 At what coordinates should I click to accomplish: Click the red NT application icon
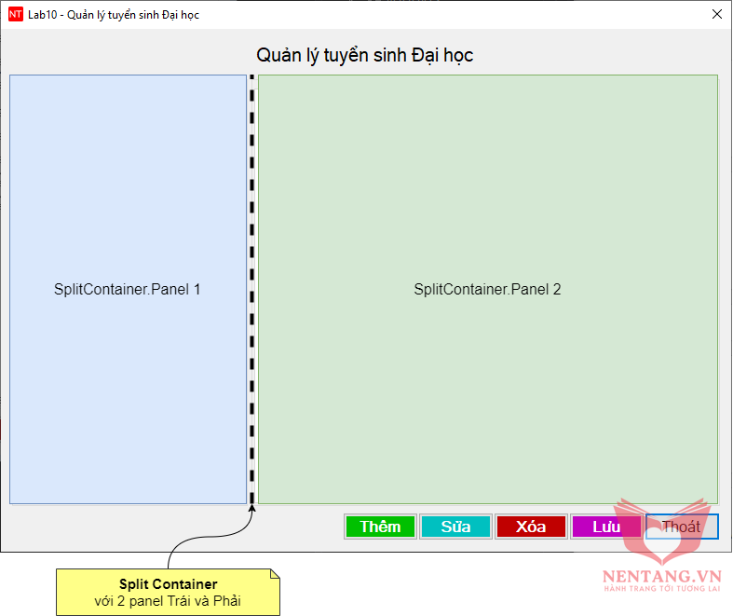click(x=16, y=15)
